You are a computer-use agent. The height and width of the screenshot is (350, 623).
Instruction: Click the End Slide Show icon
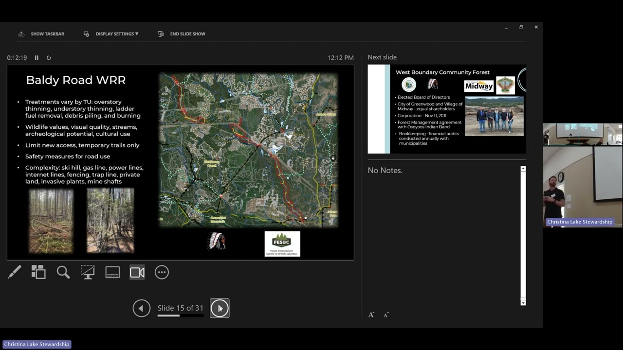(x=161, y=34)
